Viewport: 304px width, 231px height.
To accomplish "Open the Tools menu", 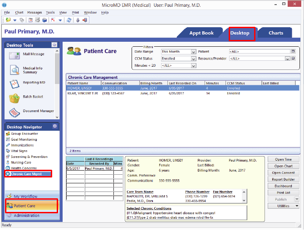I will click(50, 12).
